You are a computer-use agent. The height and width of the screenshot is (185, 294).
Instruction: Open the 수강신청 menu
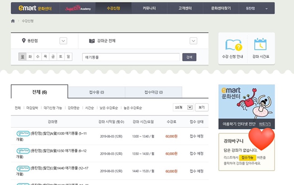[114, 8]
